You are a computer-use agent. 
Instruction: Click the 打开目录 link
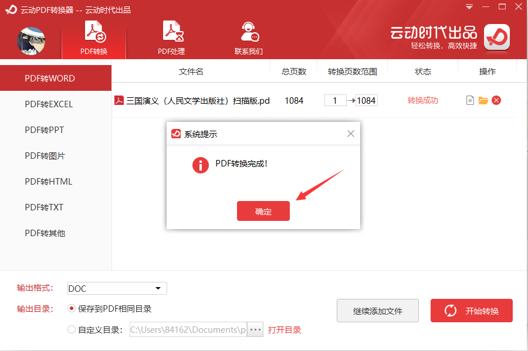(x=285, y=329)
